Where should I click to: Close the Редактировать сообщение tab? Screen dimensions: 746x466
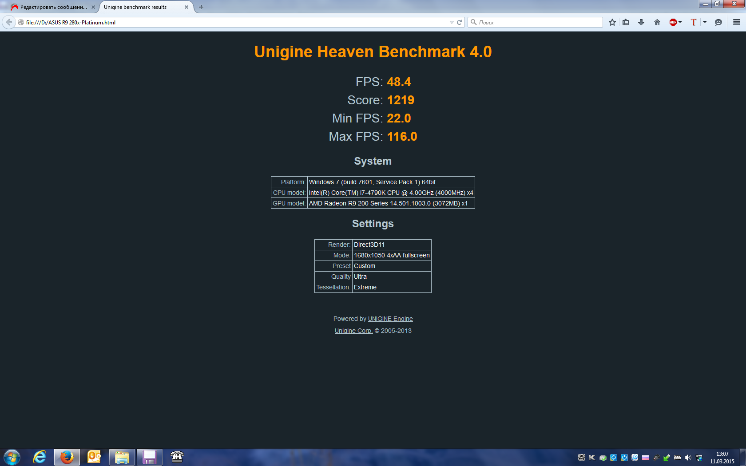[93, 7]
